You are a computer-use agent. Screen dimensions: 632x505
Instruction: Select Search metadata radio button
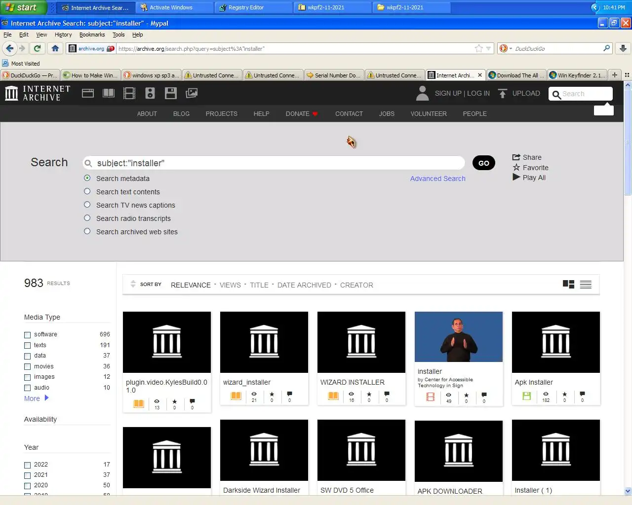(87, 178)
